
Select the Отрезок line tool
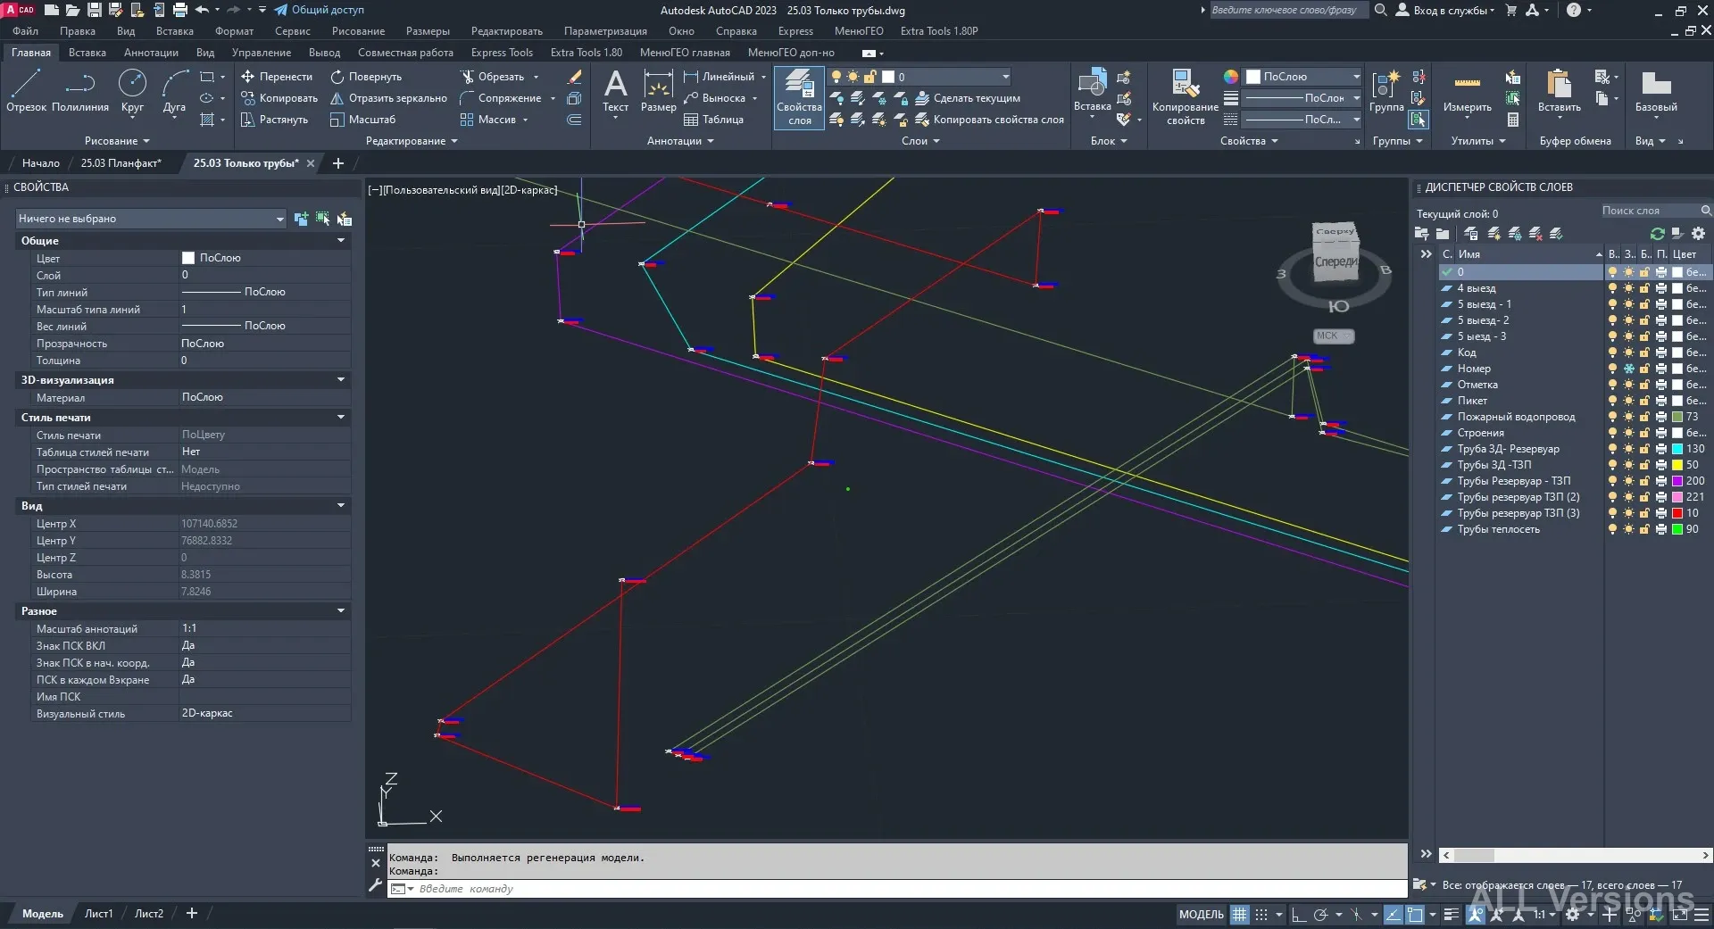click(26, 91)
